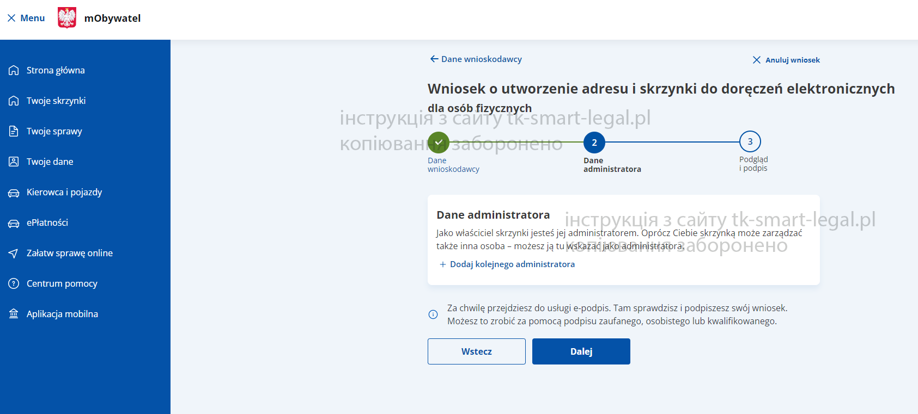Click the Podgląd i podpis step label
This screenshot has height=414, width=918.
point(753,164)
